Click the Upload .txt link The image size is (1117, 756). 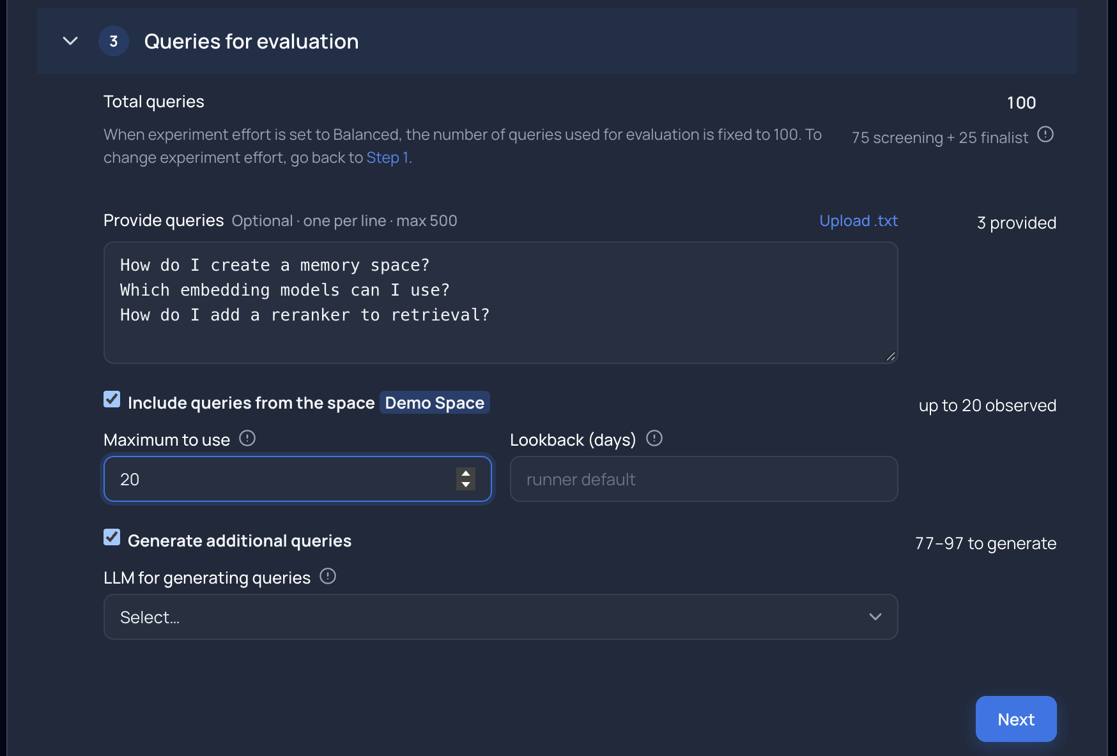click(x=858, y=221)
